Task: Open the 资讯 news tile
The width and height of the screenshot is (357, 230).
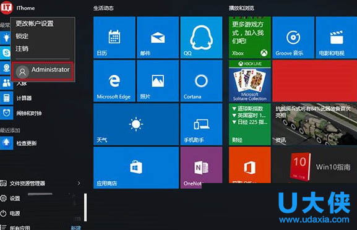Action: click(x=315, y=124)
